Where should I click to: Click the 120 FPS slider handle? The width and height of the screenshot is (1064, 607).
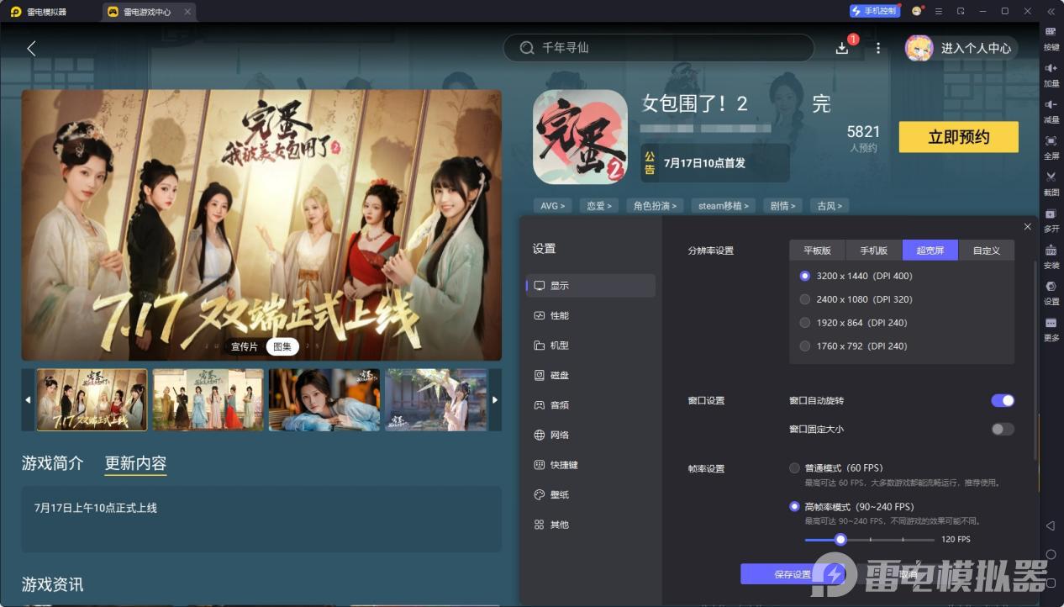(x=840, y=539)
